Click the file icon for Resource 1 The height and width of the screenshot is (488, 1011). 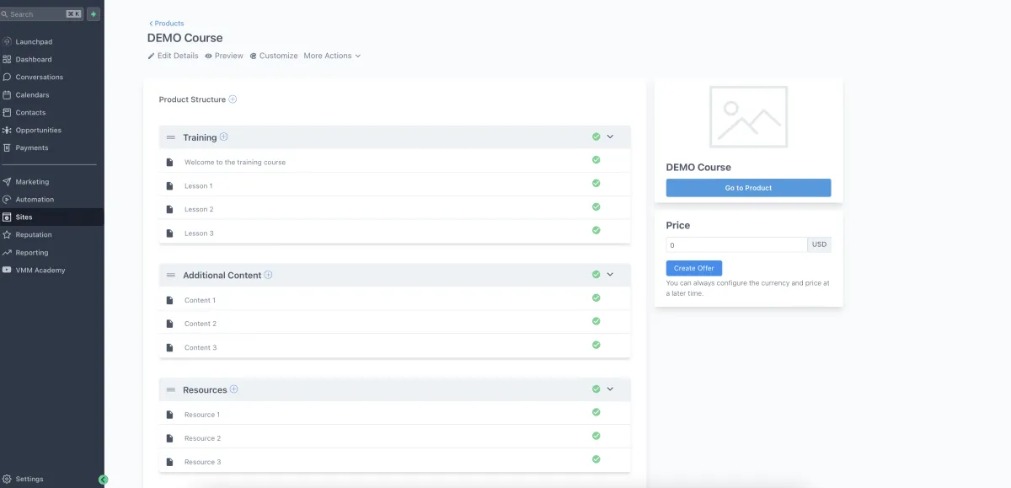(x=169, y=415)
